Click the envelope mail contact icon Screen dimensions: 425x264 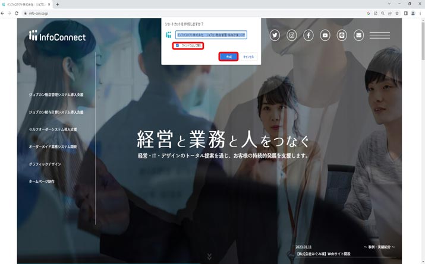click(358, 36)
